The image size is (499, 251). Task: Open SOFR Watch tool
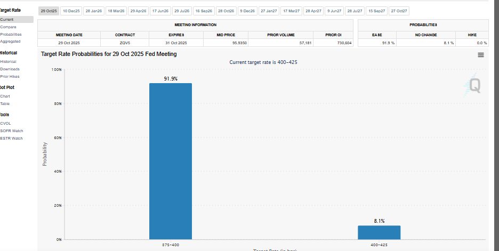pos(11,131)
